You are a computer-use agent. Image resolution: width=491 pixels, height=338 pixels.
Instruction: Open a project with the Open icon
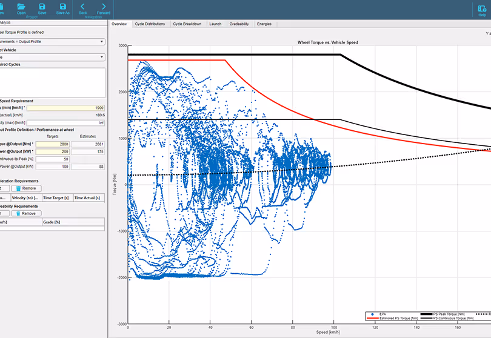[21, 8]
